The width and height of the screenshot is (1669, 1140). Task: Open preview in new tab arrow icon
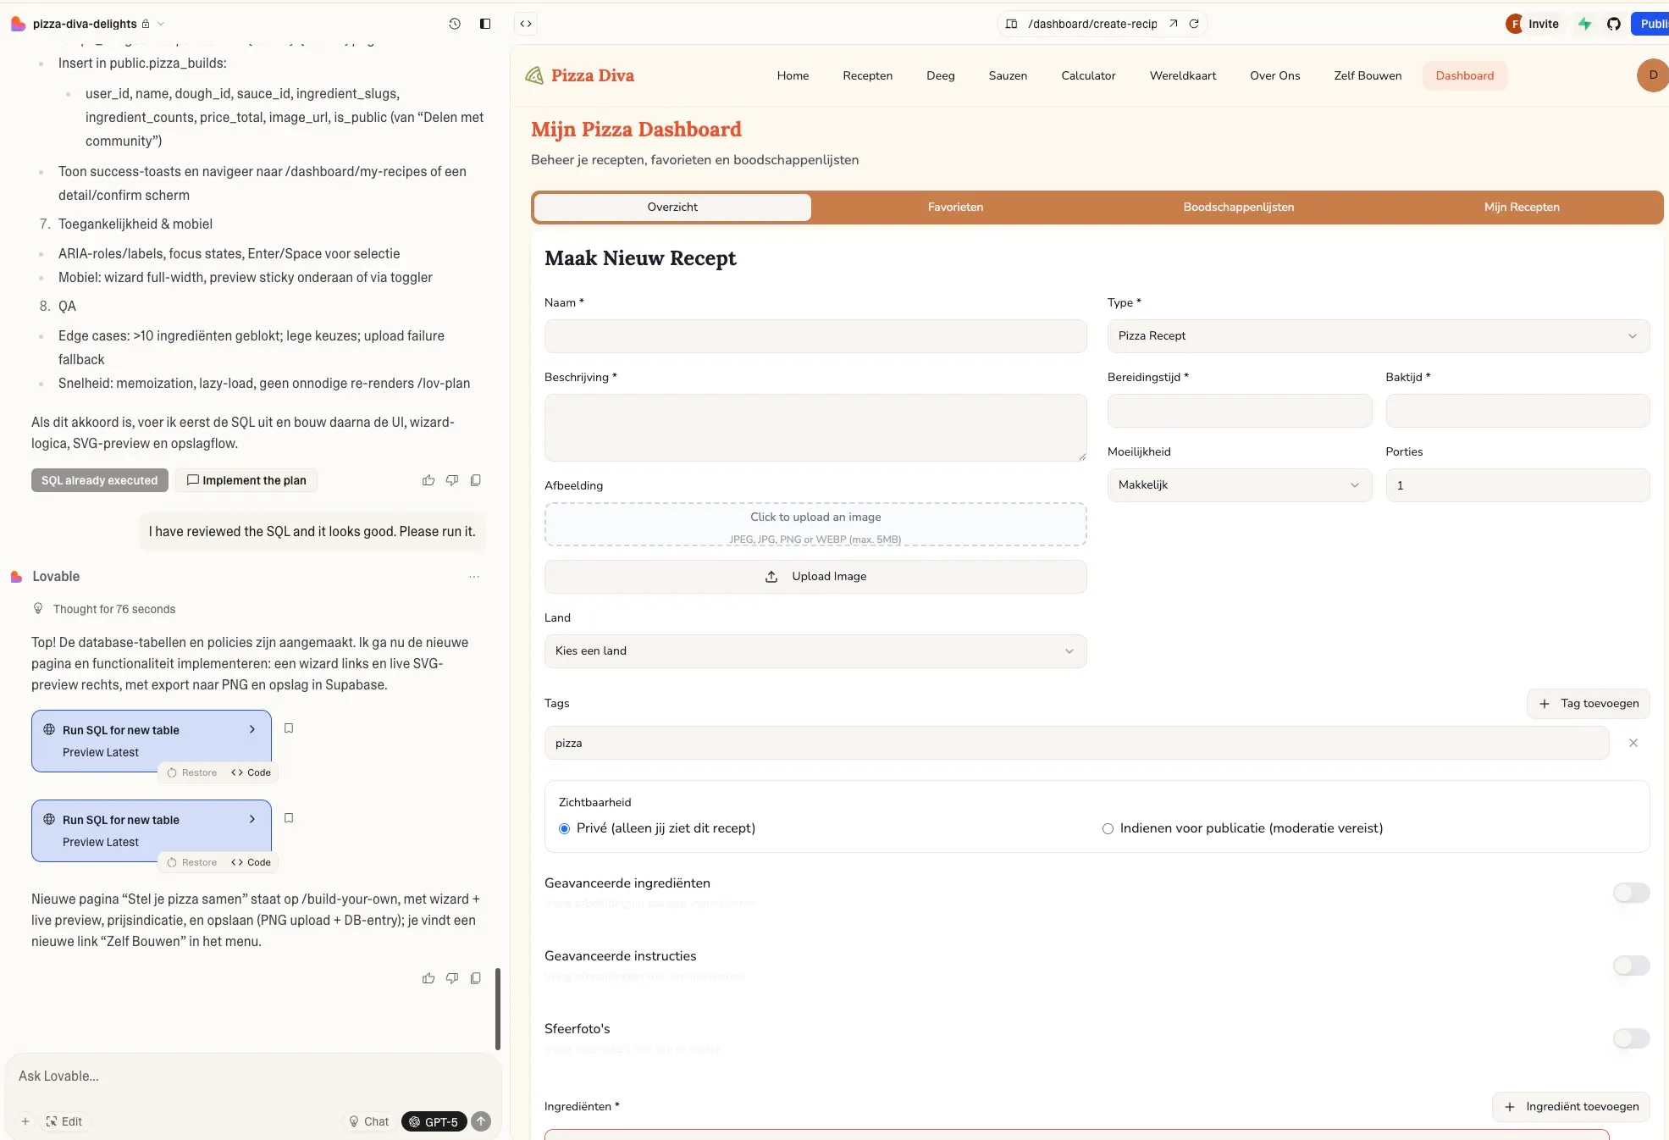[x=1174, y=24]
